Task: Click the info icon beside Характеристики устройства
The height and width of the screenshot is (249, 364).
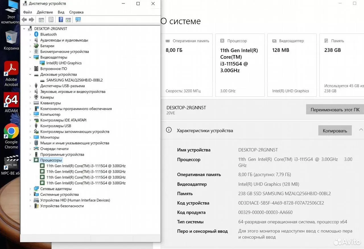Action: pyautogui.click(x=169, y=130)
